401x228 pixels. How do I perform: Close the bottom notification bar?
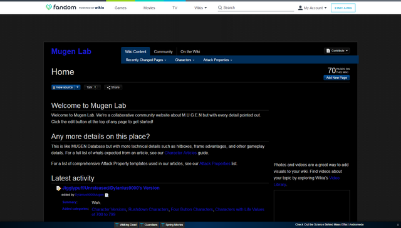tap(398, 225)
